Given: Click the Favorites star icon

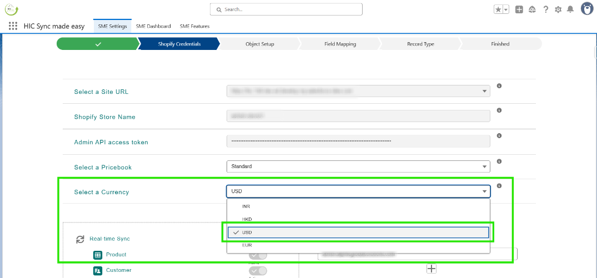Looking at the screenshot, I should (x=498, y=9).
